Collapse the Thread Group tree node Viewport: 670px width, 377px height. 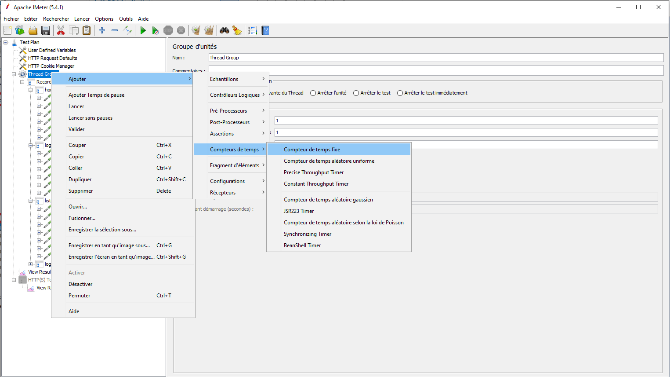coord(14,74)
